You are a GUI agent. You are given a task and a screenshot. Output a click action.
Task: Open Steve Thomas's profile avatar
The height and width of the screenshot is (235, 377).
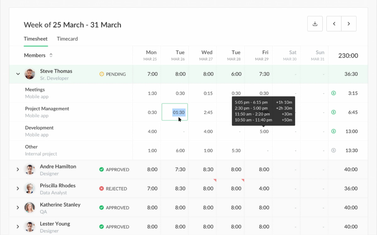pos(30,74)
